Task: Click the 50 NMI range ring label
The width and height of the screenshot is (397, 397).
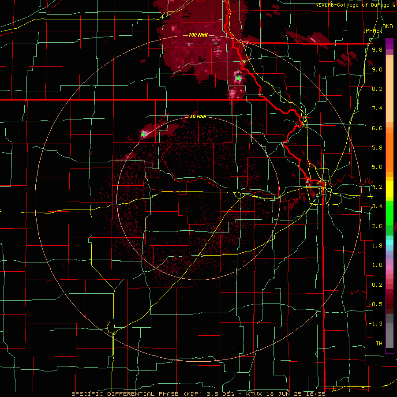Action: pyautogui.click(x=198, y=116)
